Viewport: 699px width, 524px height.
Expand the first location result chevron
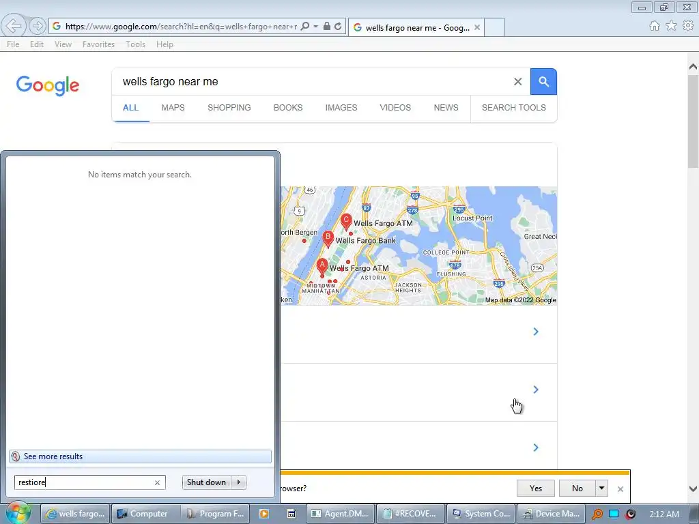tap(536, 332)
